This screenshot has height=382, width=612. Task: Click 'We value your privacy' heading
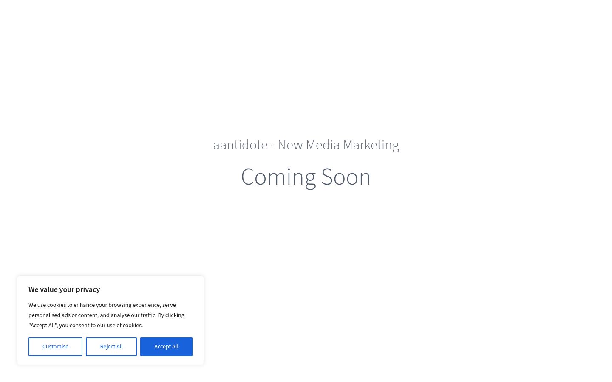coord(64,289)
